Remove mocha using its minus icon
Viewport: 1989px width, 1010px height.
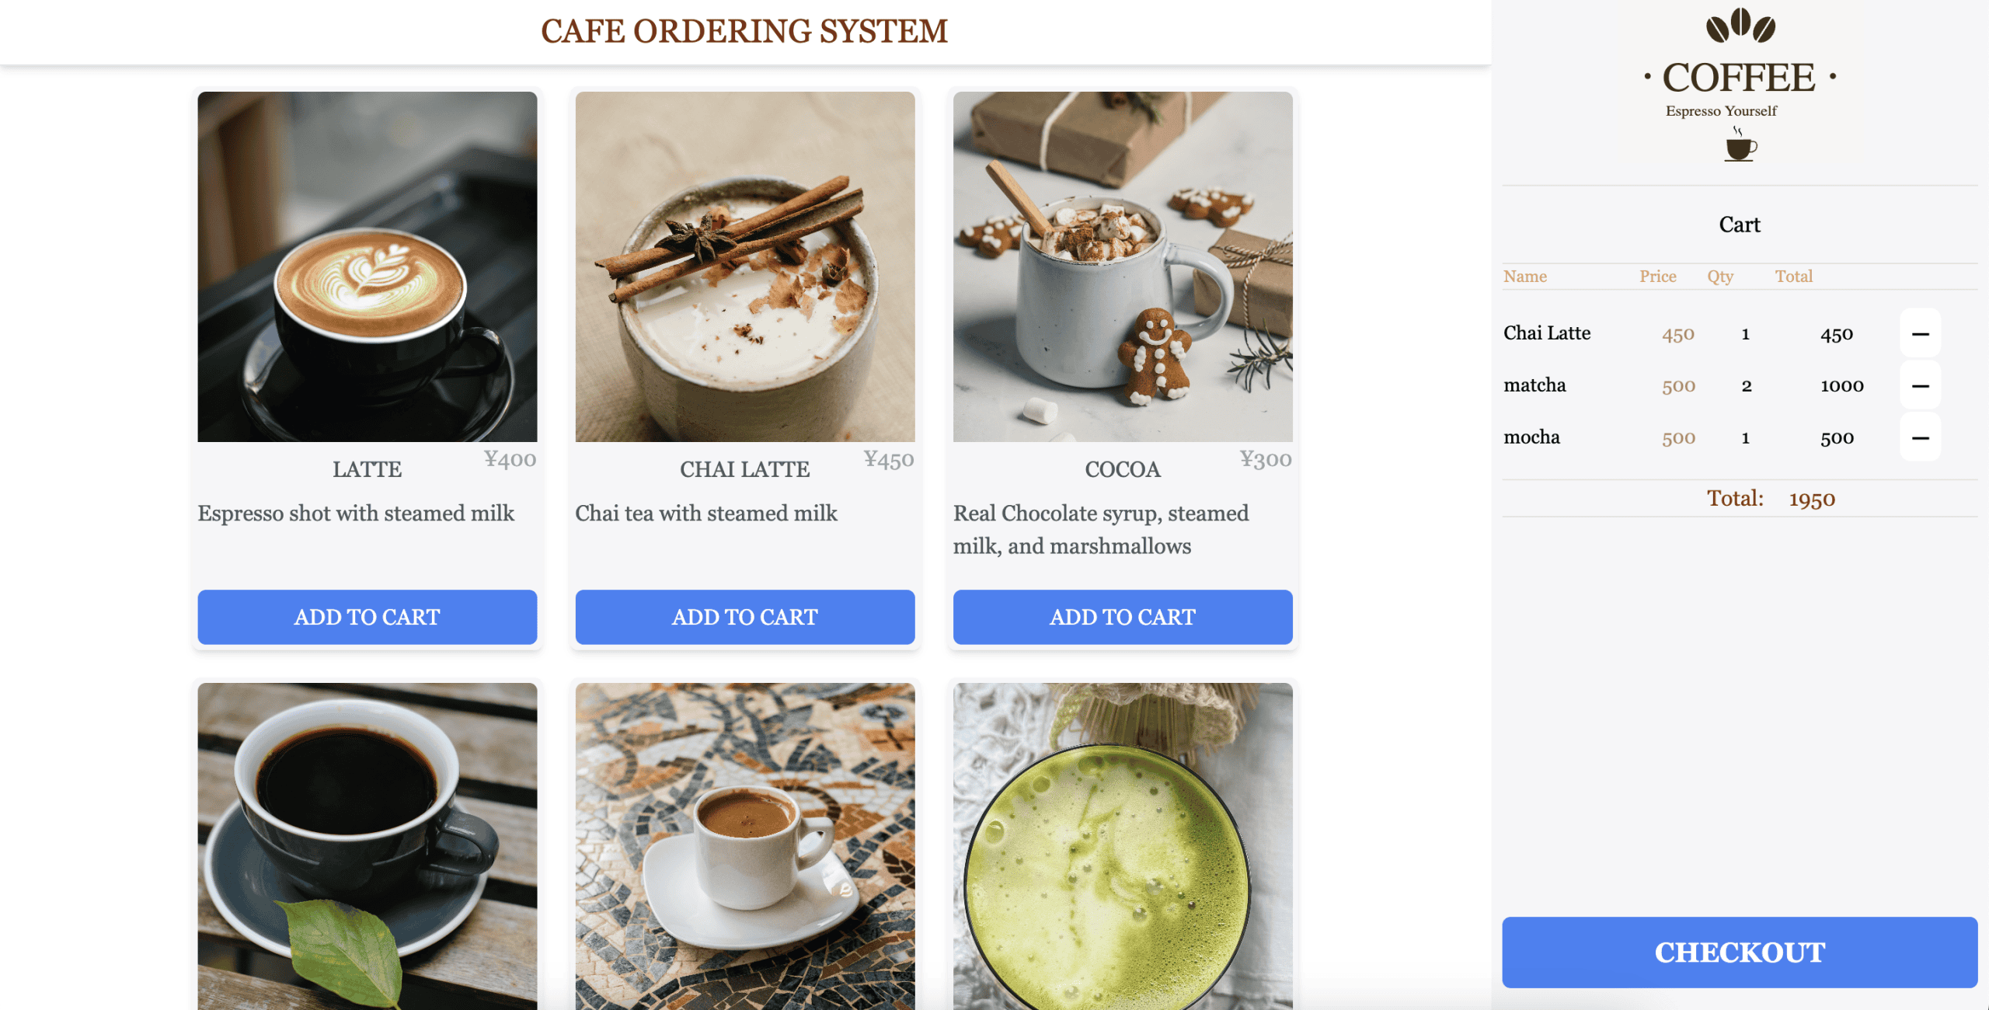coord(1920,437)
